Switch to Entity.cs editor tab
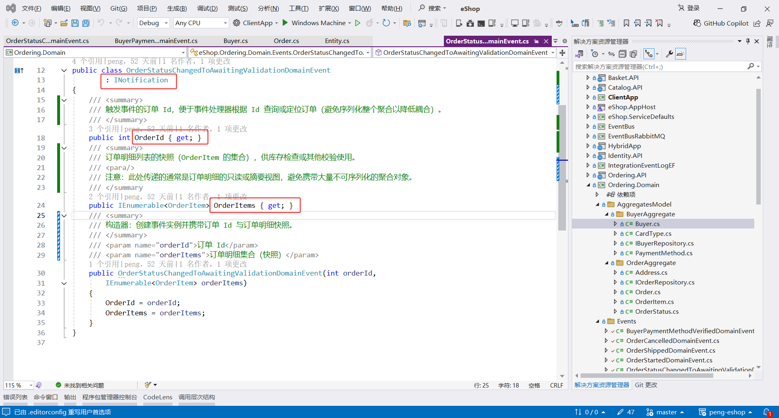Screen dimensions: 779x418 (x=337, y=41)
